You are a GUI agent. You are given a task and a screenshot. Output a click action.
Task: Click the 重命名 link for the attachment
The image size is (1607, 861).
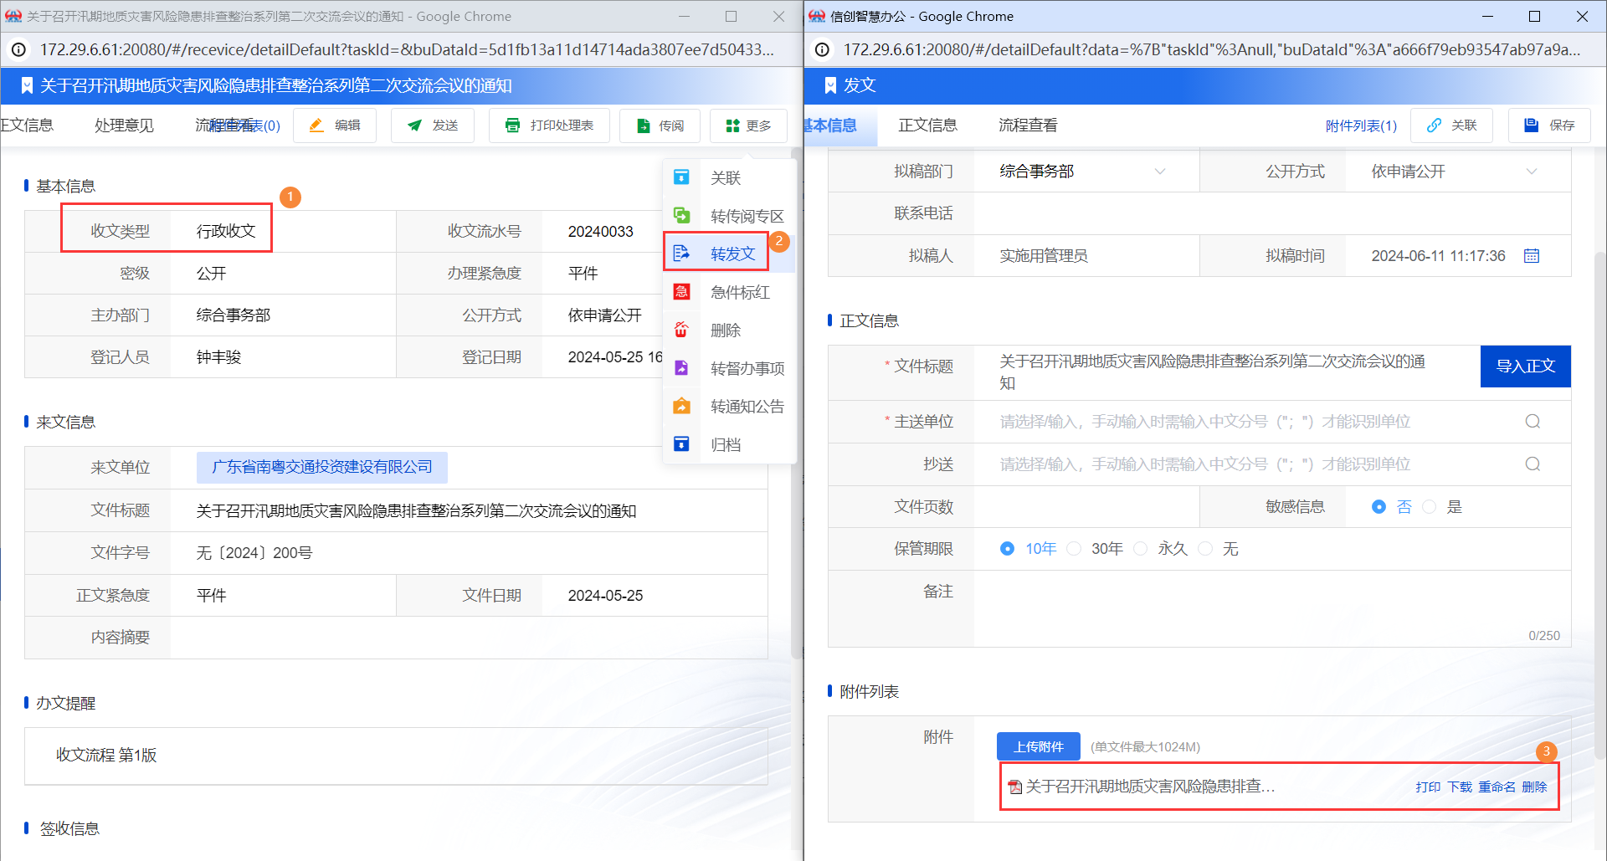1497,787
